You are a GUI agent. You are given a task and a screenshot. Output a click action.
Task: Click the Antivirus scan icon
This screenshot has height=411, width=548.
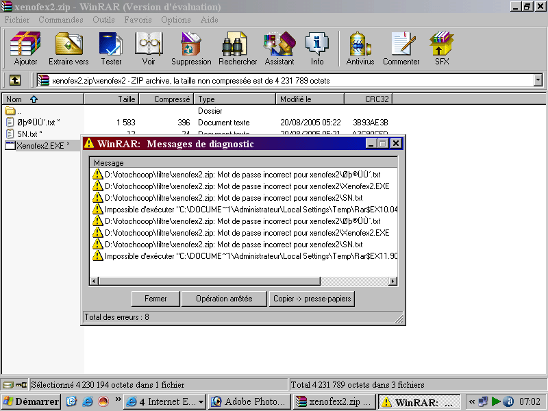(360, 44)
